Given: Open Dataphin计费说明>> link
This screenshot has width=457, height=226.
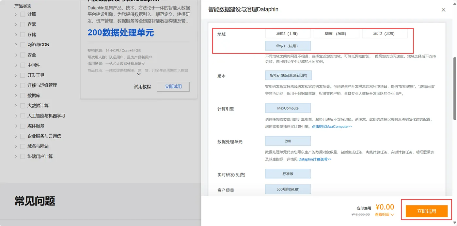Looking at the screenshot, I should tap(315, 159).
